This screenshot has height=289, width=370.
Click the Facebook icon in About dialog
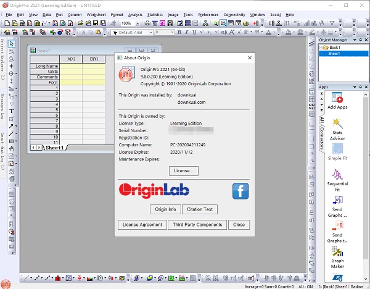[240, 191]
